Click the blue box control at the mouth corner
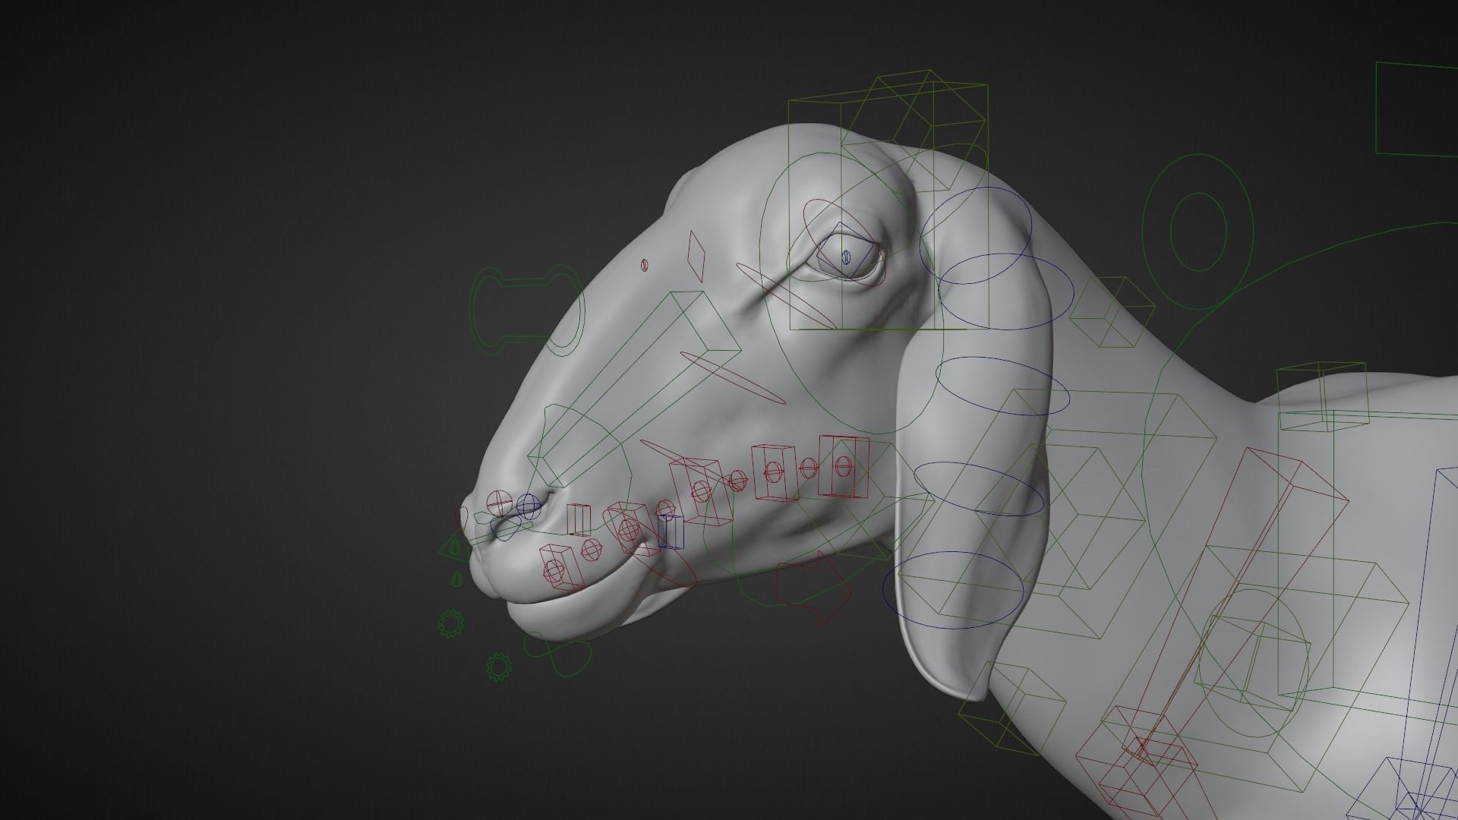The width and height of the screenshot is (1458, 820). [x=671, y=531]
